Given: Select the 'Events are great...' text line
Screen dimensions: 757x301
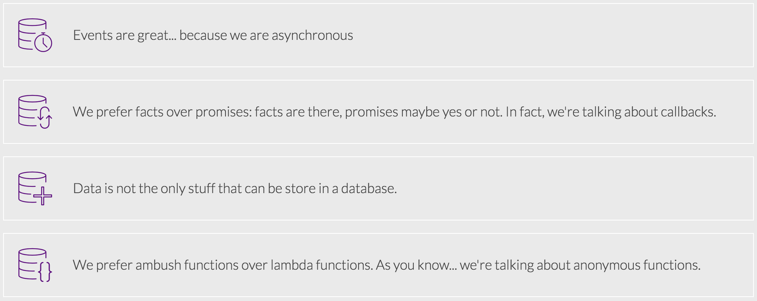Looking at the screenshot, I should pyautogui.click(x=213, y=35).
